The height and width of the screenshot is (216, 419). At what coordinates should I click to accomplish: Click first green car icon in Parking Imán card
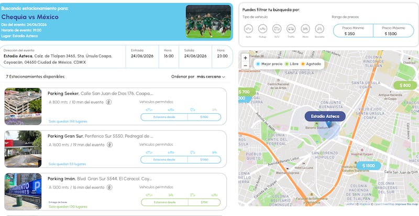[149, 195]
